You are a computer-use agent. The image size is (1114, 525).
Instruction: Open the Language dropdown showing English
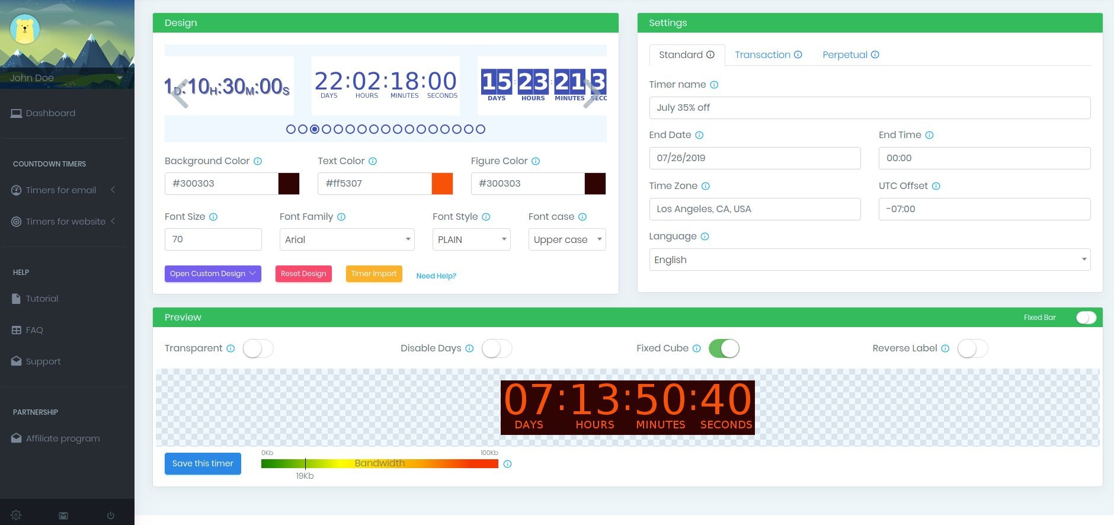(870, 260)
